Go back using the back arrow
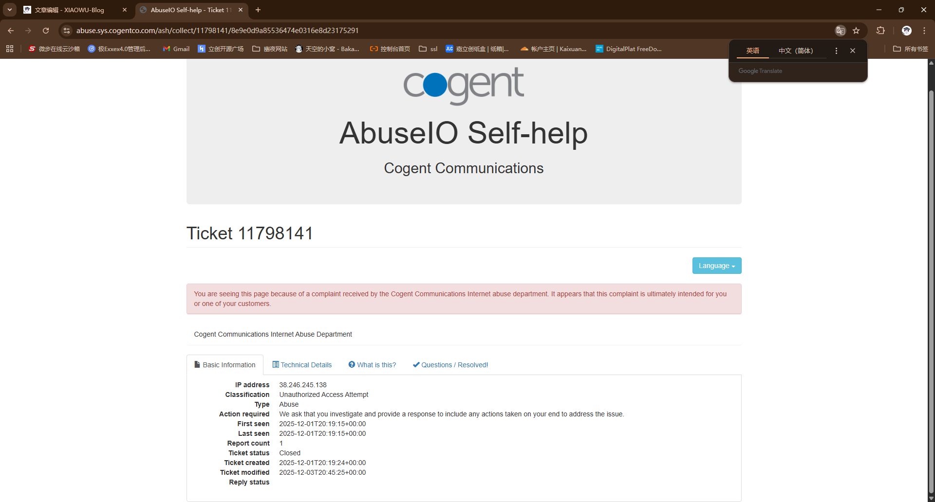Screen dimensions: 935x502 (11, 31)
